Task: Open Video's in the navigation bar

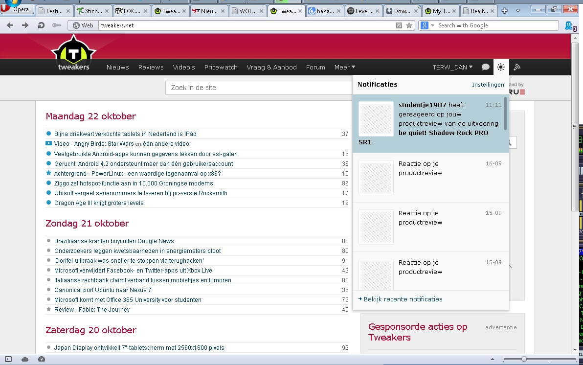Action: point(184,68)
